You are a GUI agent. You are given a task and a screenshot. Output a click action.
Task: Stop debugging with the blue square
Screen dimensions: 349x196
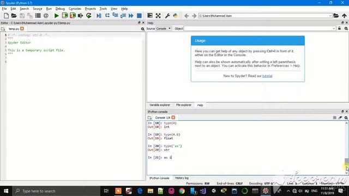pos(139,16)
